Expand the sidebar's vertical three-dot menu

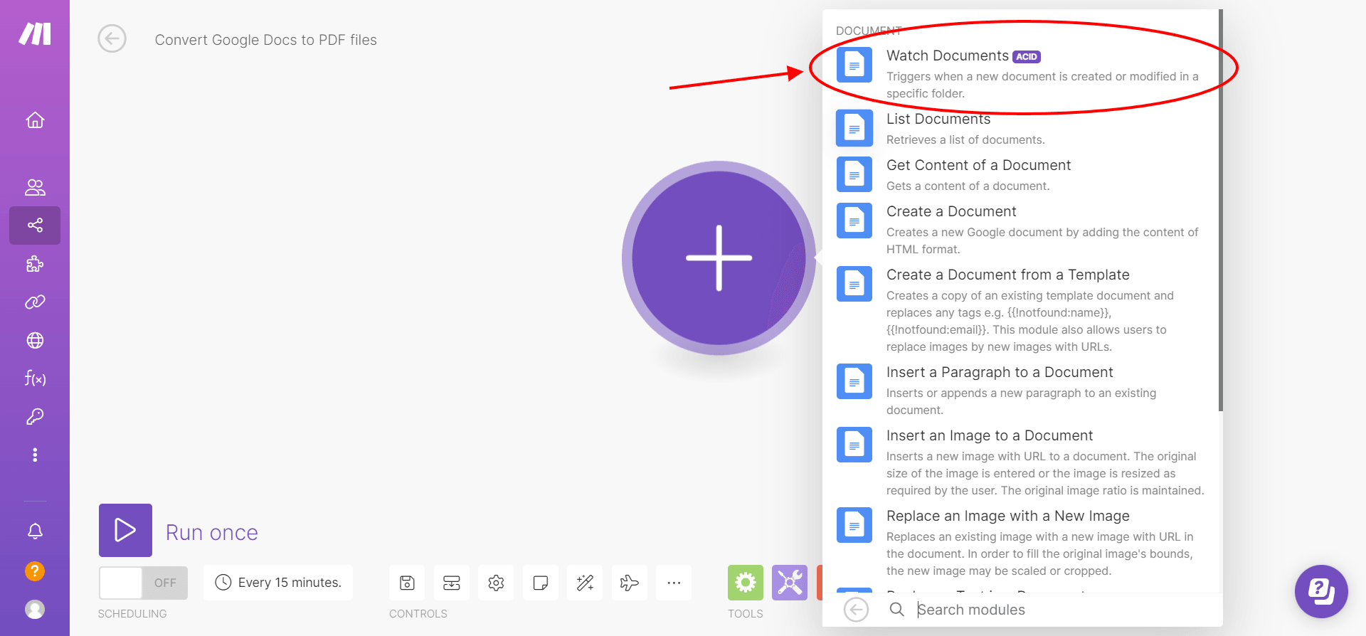[35, 455]
